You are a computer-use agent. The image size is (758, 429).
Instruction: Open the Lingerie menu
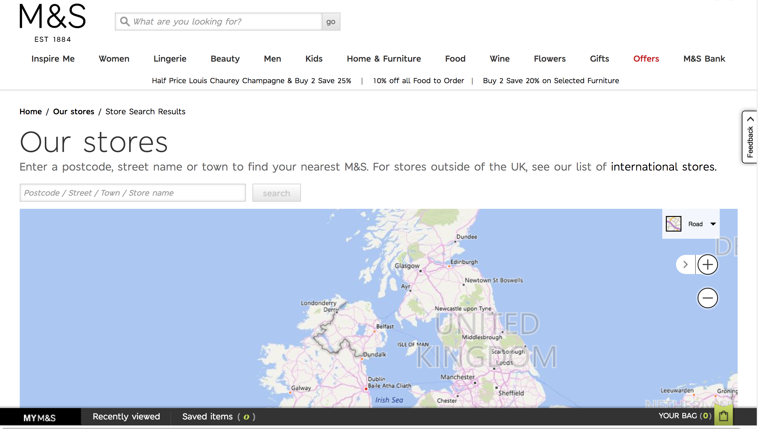point(170,59)
